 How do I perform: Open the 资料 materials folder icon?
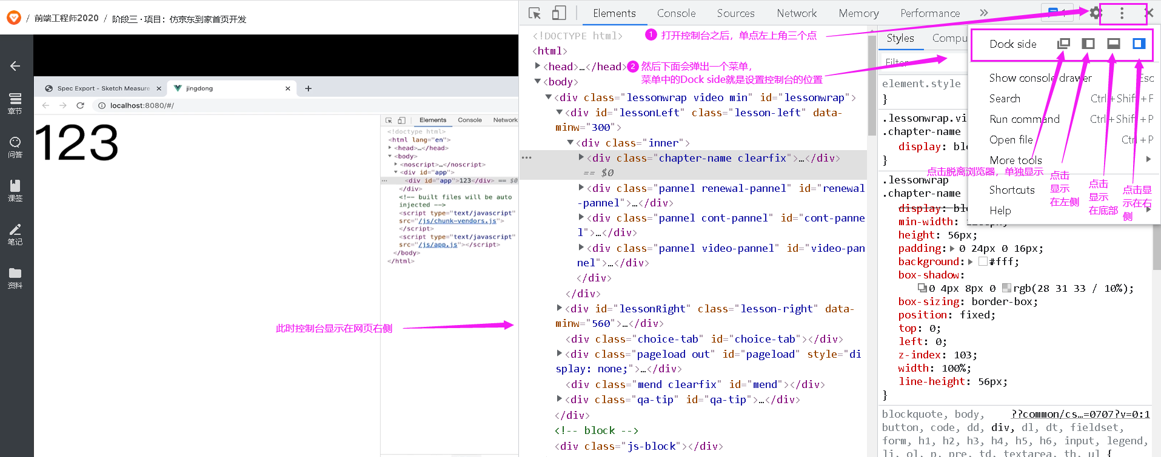point(15,278)
